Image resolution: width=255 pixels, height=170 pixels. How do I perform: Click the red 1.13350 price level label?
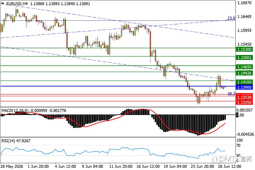244,102
